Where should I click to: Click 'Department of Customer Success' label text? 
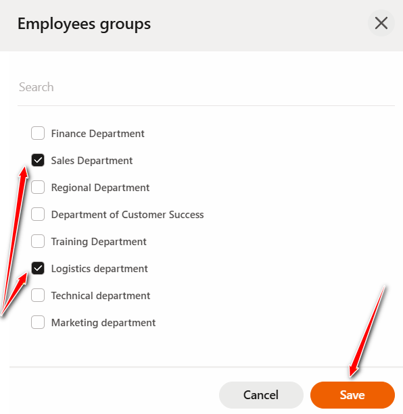coord(127,215)
